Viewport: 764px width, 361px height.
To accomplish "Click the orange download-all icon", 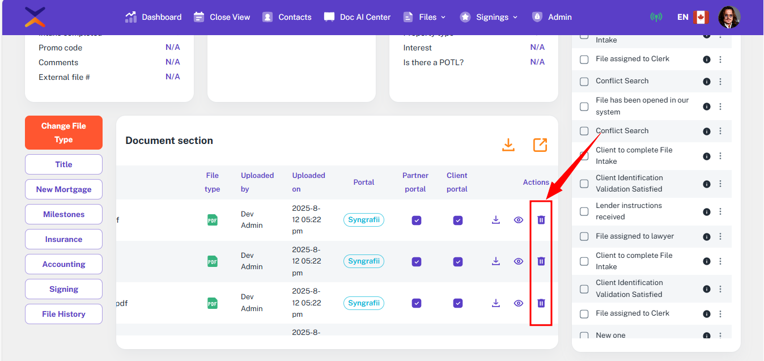I will 508,145.
